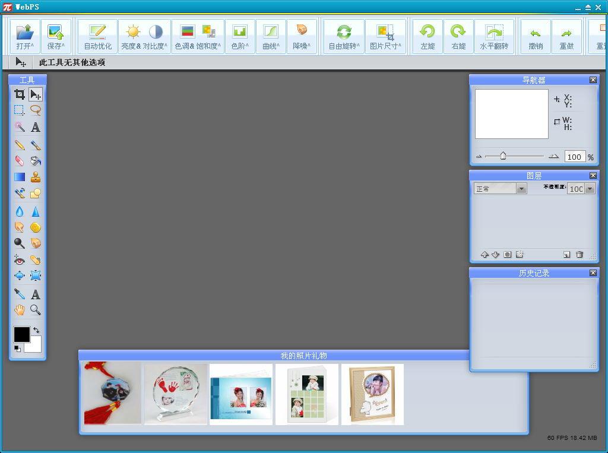Select the Move tool
Image resolution: width=608 pixels, height=453 pixels.
(36, 94)
